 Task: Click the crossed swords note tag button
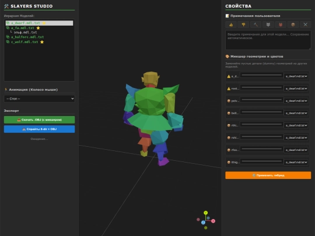305,24
